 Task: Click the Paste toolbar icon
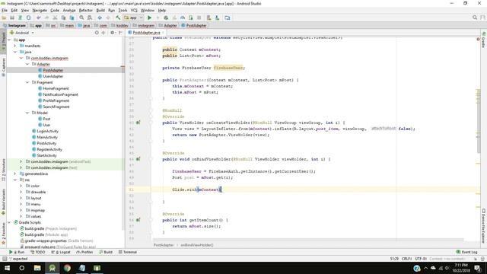72,18
